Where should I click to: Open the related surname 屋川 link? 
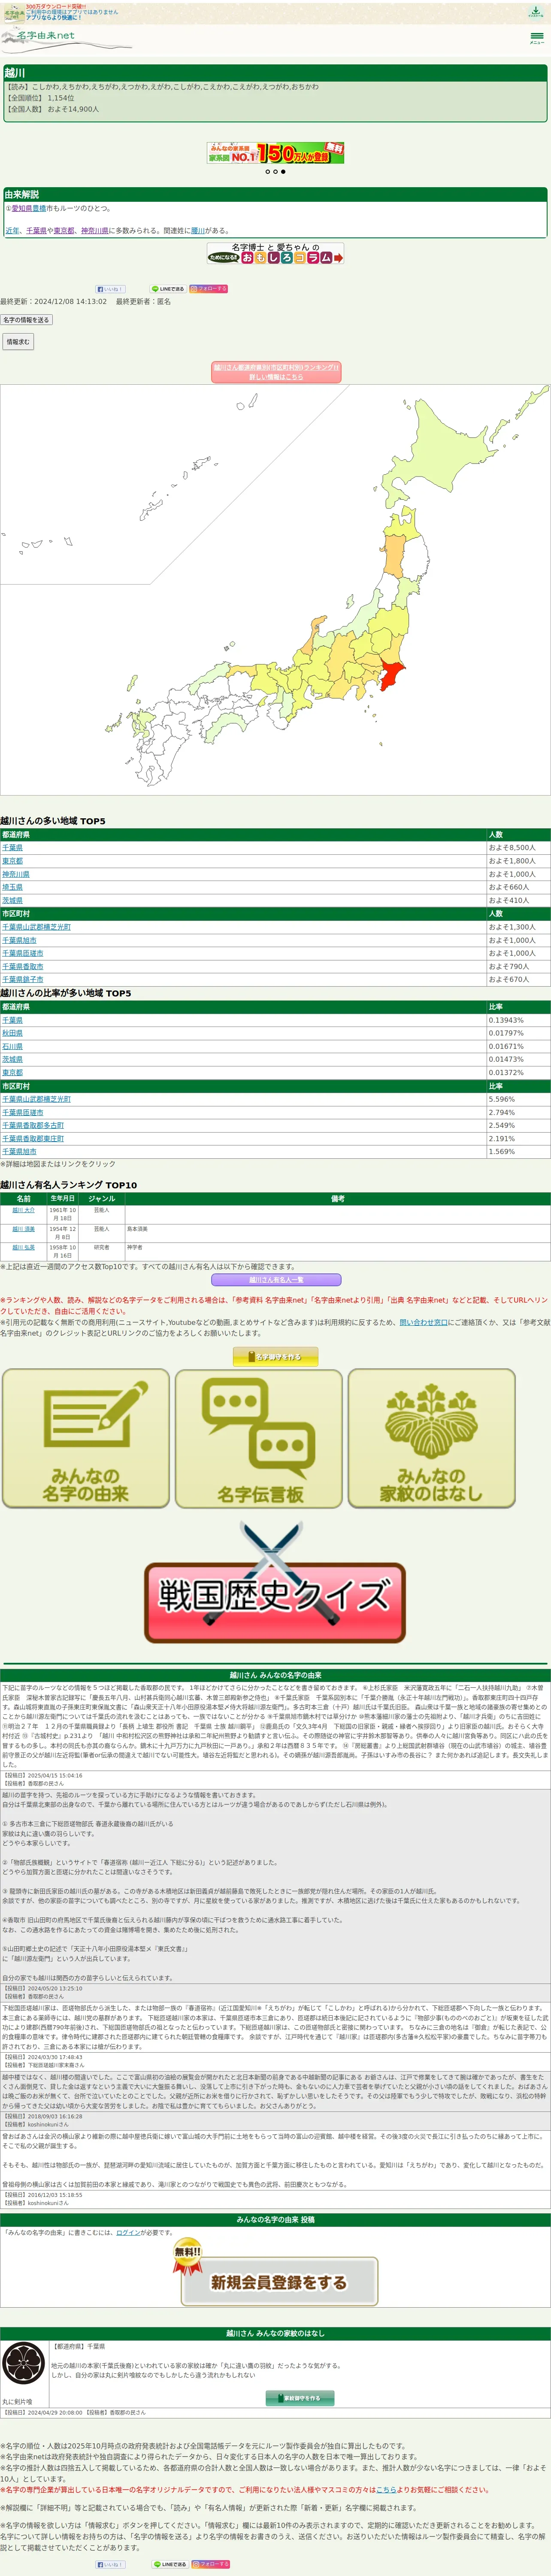point(198,230)
